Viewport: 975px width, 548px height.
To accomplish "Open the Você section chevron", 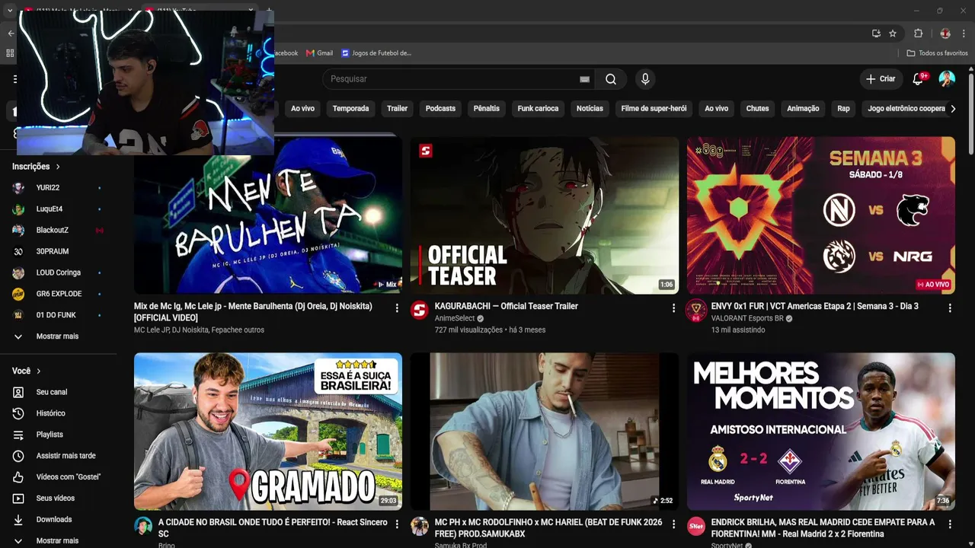I will click(39, 371).
